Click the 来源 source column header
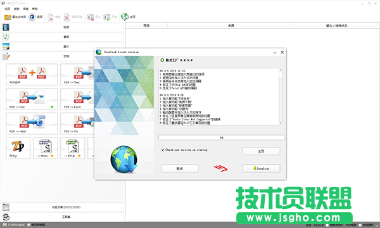Image resolution: width=380 pixels, height=228 pixels. (x=231, y=25)
